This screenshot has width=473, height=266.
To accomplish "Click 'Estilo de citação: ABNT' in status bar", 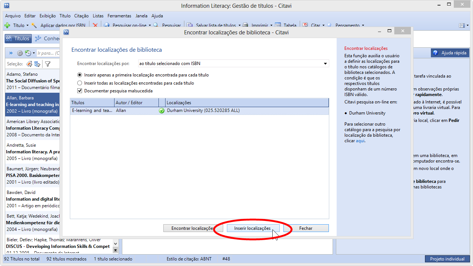I will point(189,259).
